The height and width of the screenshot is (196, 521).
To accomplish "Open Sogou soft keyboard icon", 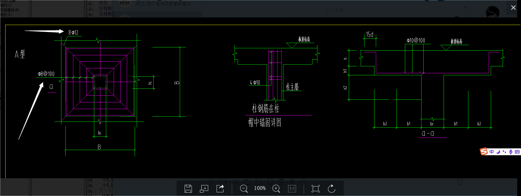I will coord(517,152).
